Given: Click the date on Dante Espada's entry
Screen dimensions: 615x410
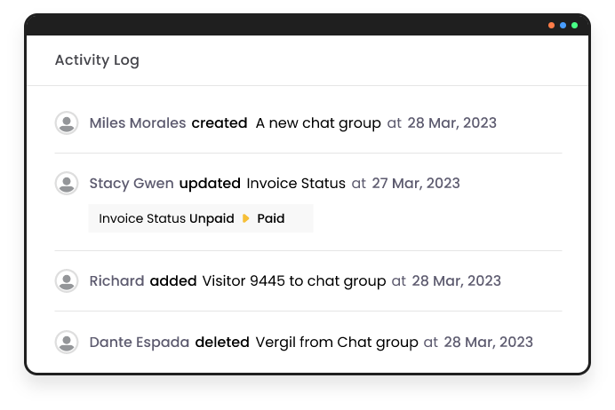Looking at the screenshot, I should pyautogui.click(x=488, y=342).
